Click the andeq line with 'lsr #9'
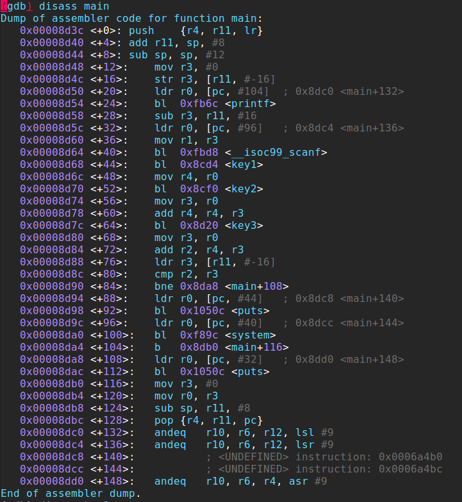 click(243, 444)
